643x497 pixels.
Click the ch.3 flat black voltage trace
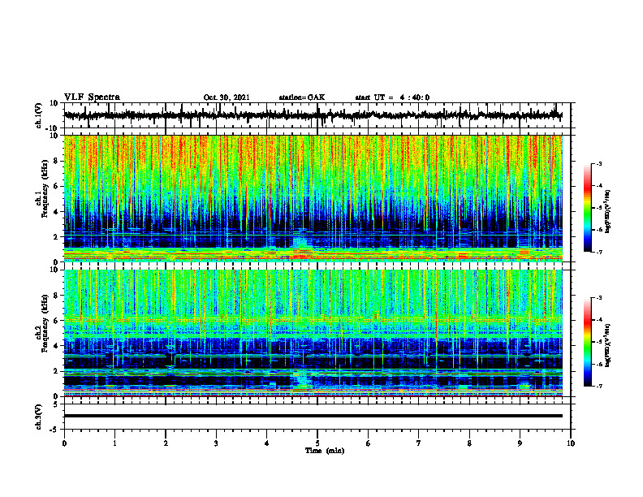pos(313,416)
